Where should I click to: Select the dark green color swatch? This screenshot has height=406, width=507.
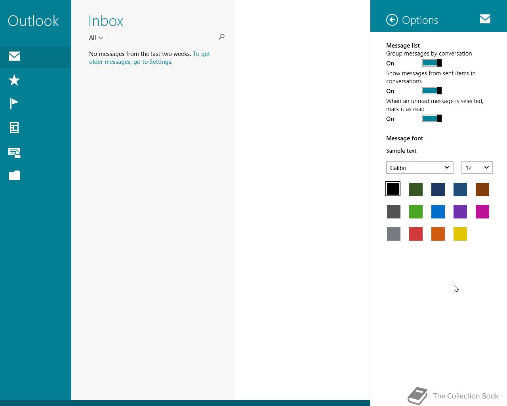coord(416,190)
